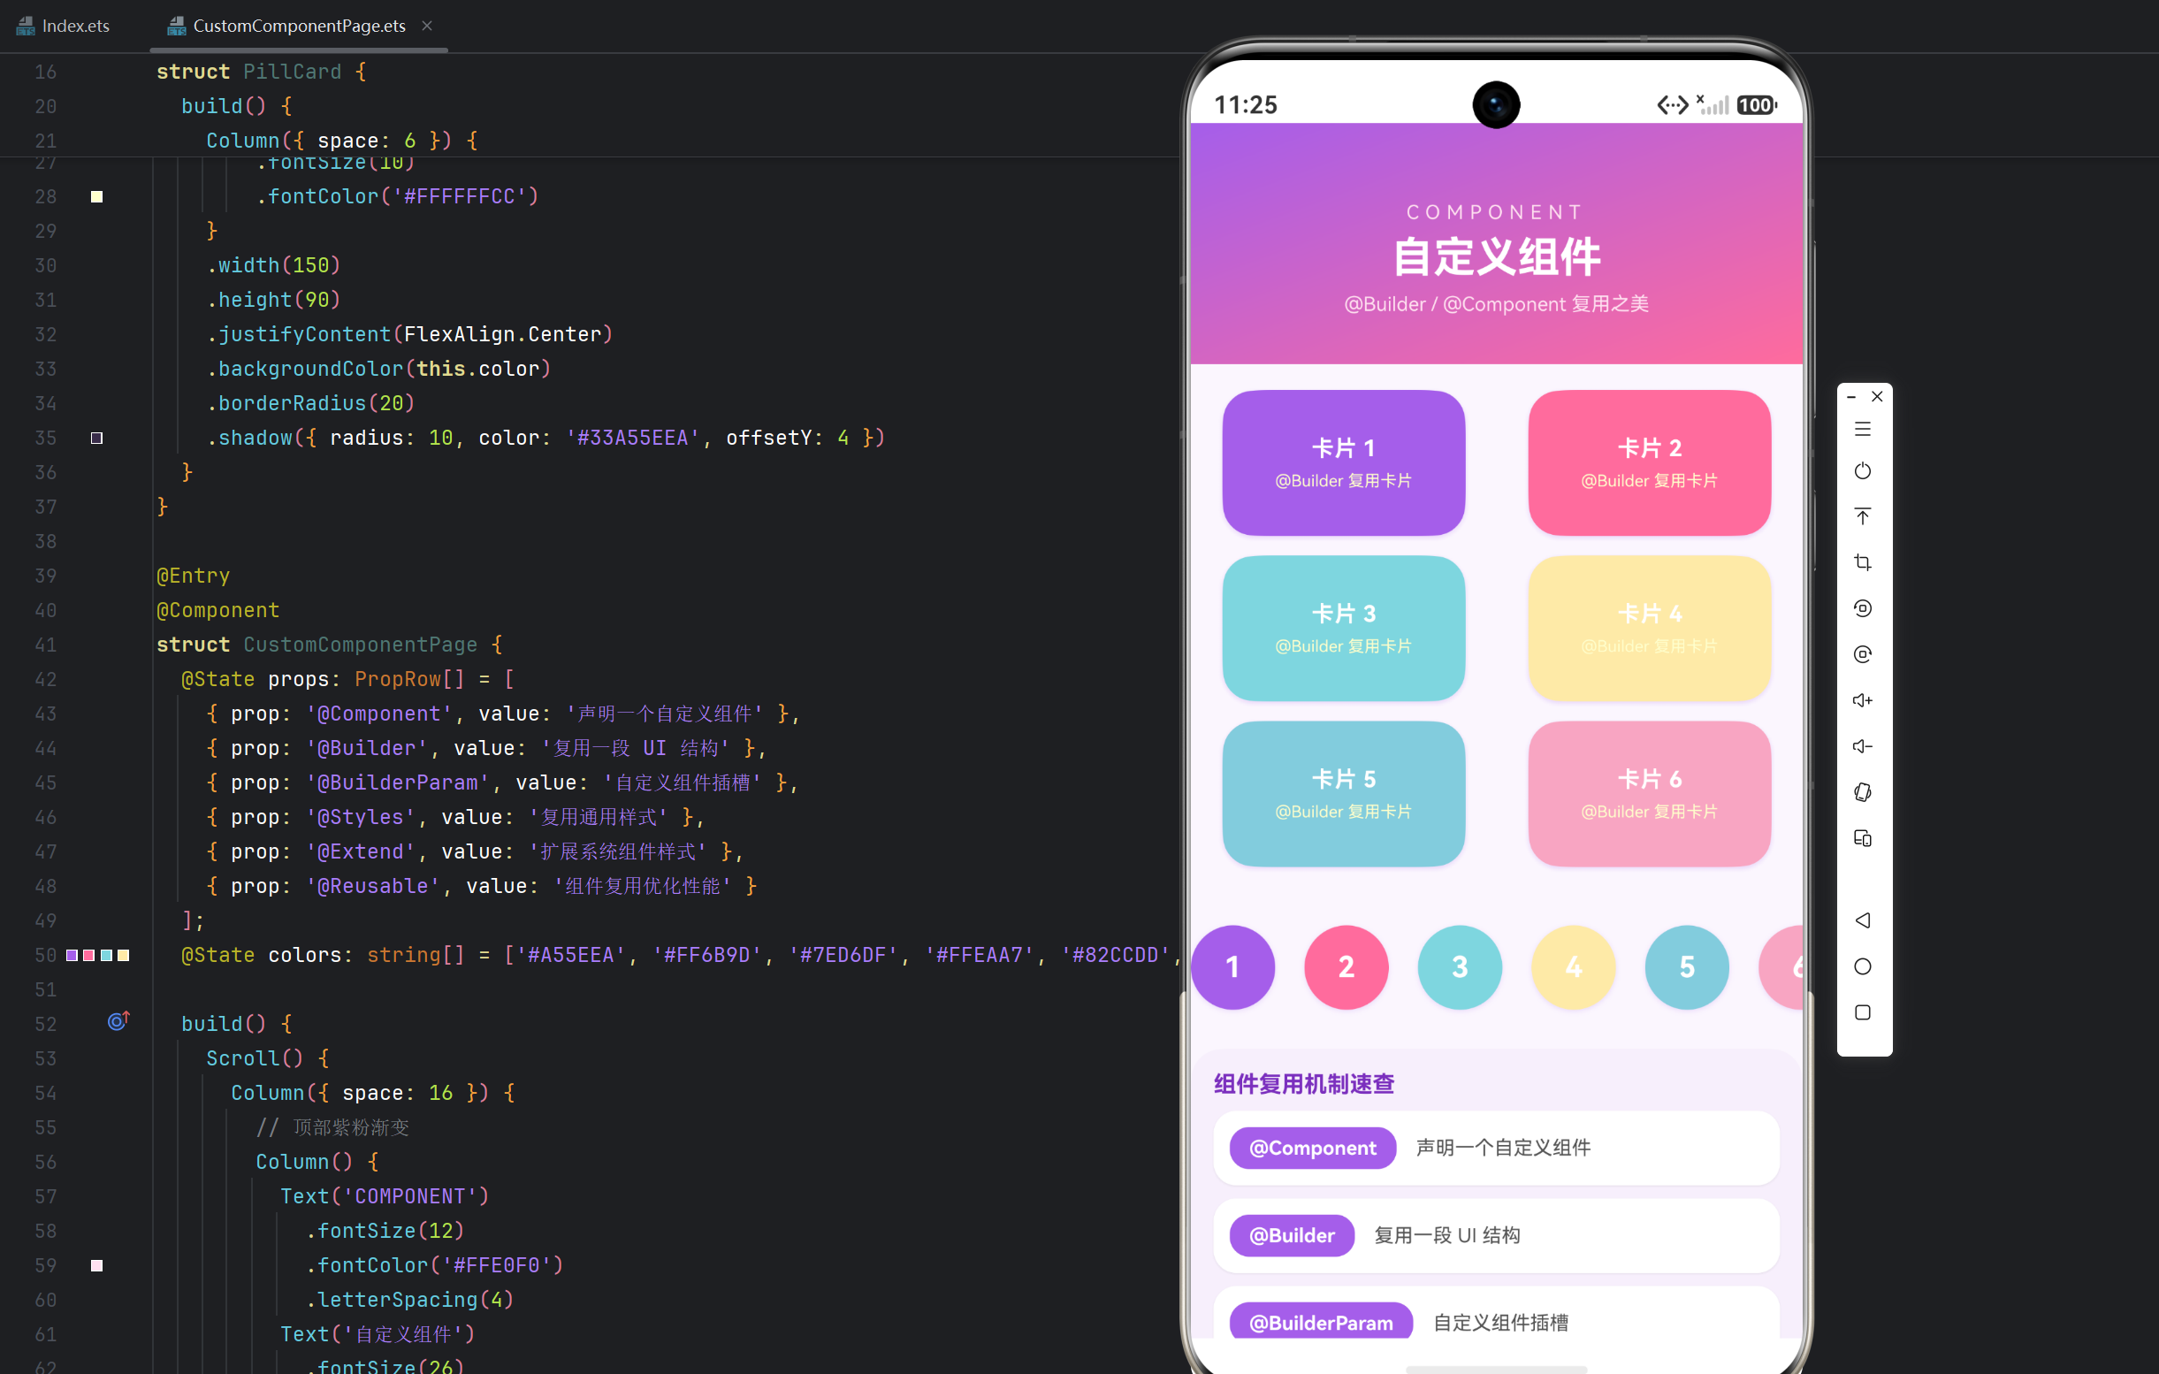This screenshot has height=1374, width=2159.
Task: Click the battery 100 indicator in the phone status bar
Action: pos(1756,105)
